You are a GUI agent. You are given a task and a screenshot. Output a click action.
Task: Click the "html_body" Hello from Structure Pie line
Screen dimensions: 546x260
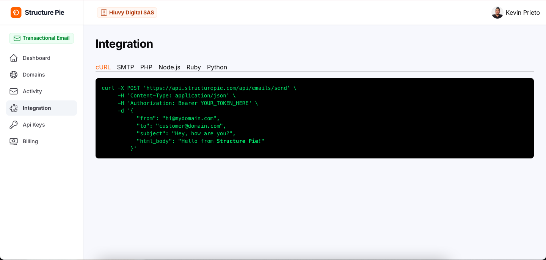[201, 141]
